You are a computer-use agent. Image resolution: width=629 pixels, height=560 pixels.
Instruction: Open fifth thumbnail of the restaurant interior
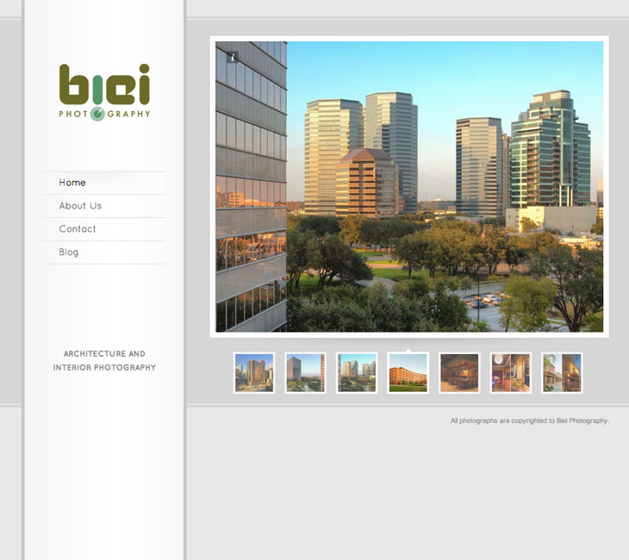459,373
